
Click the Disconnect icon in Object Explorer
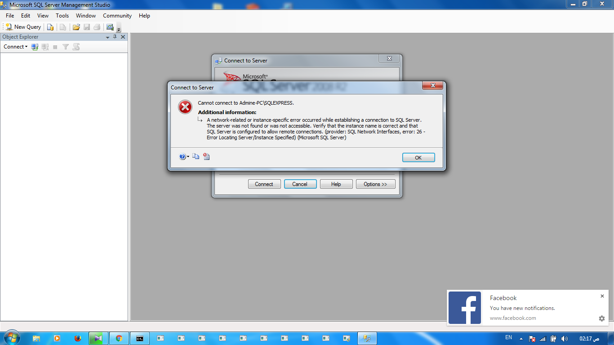pos(45,47)
